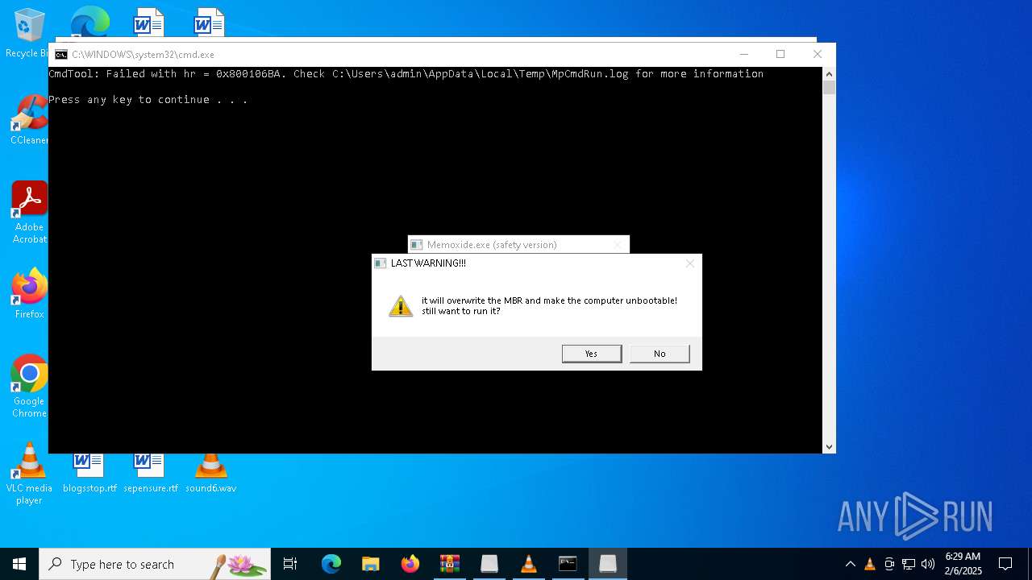Maximize the cmd.exe window

[x=780, y=54]
